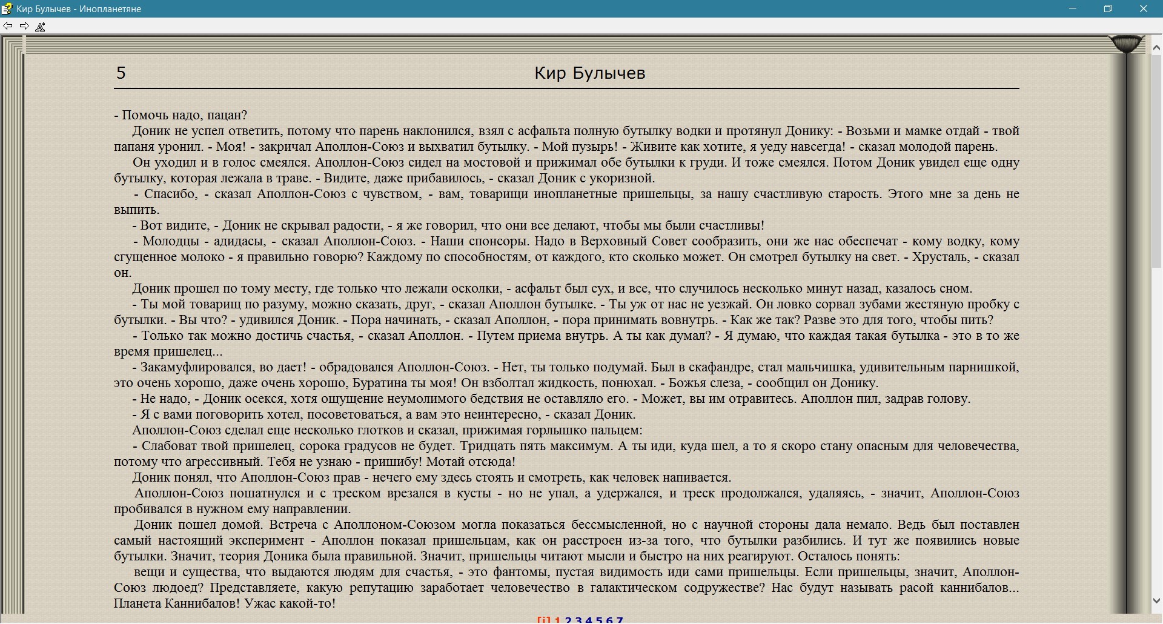Click the text "Доник пошел домой."
This screenshot has width=1163, height=624.
pos(199,525)
